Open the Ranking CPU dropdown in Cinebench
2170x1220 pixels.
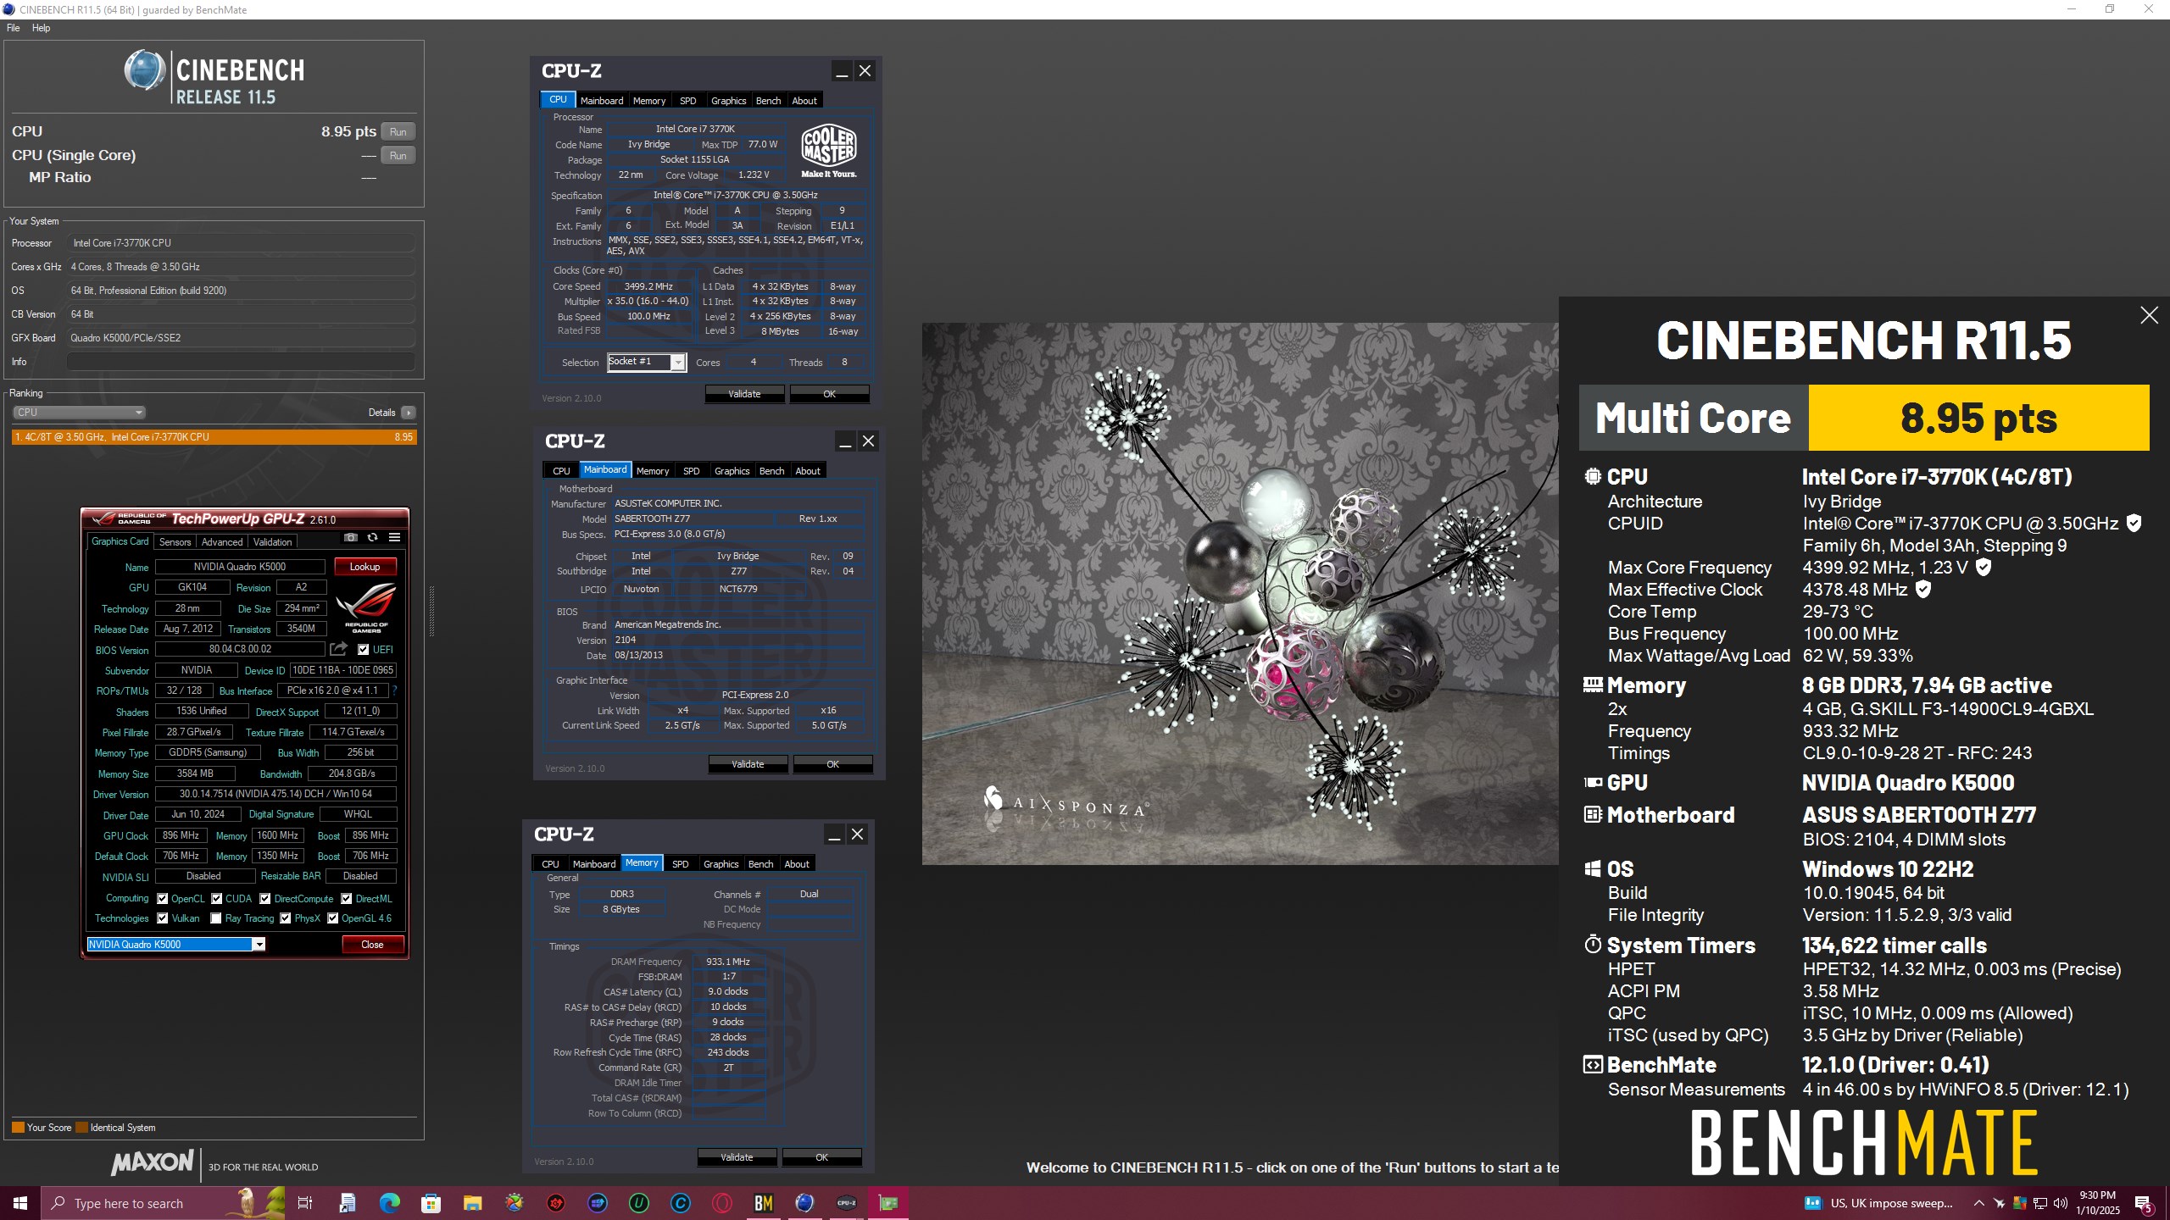[x=79, y=413]
